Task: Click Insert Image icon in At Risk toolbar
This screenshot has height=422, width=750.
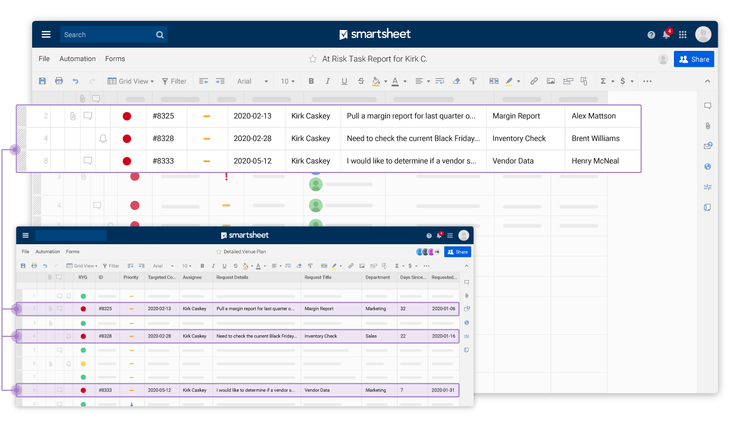Action: 551,81
